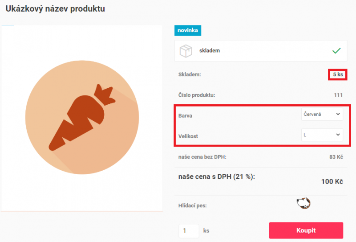Click the Koupit buy button
This screenshot has height=242, width=356.
pos(306,230)
